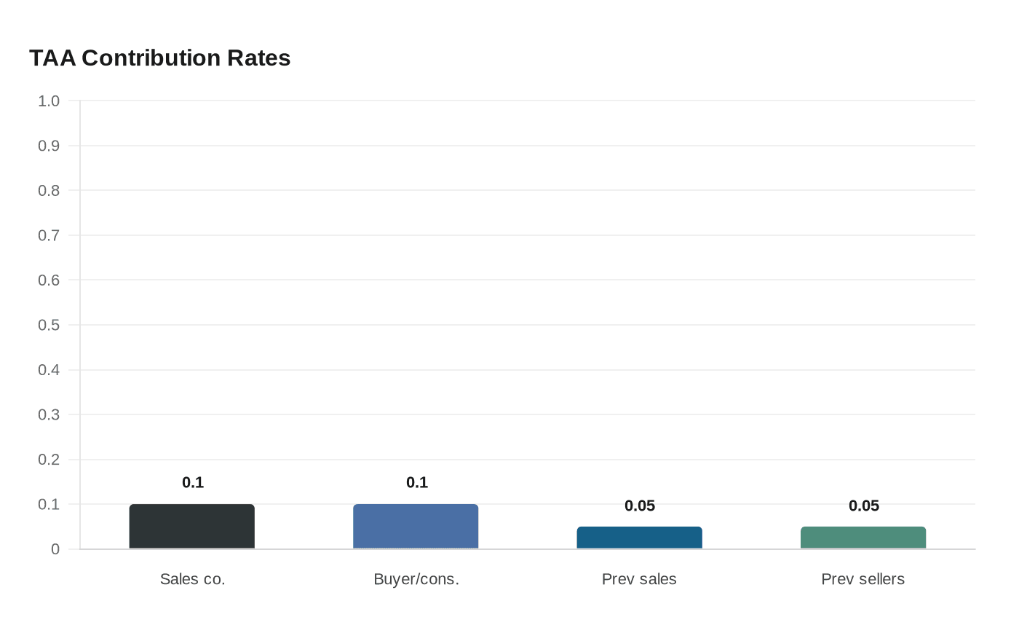1019x641 pixels.
Task: Click the Prev sales axis label
Action: 639,579
